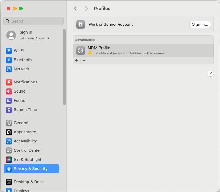The height and width of the screenshot is (192, 220).
Task: Click the sidebar vertical scrollbar
Action: pos(64,67)
